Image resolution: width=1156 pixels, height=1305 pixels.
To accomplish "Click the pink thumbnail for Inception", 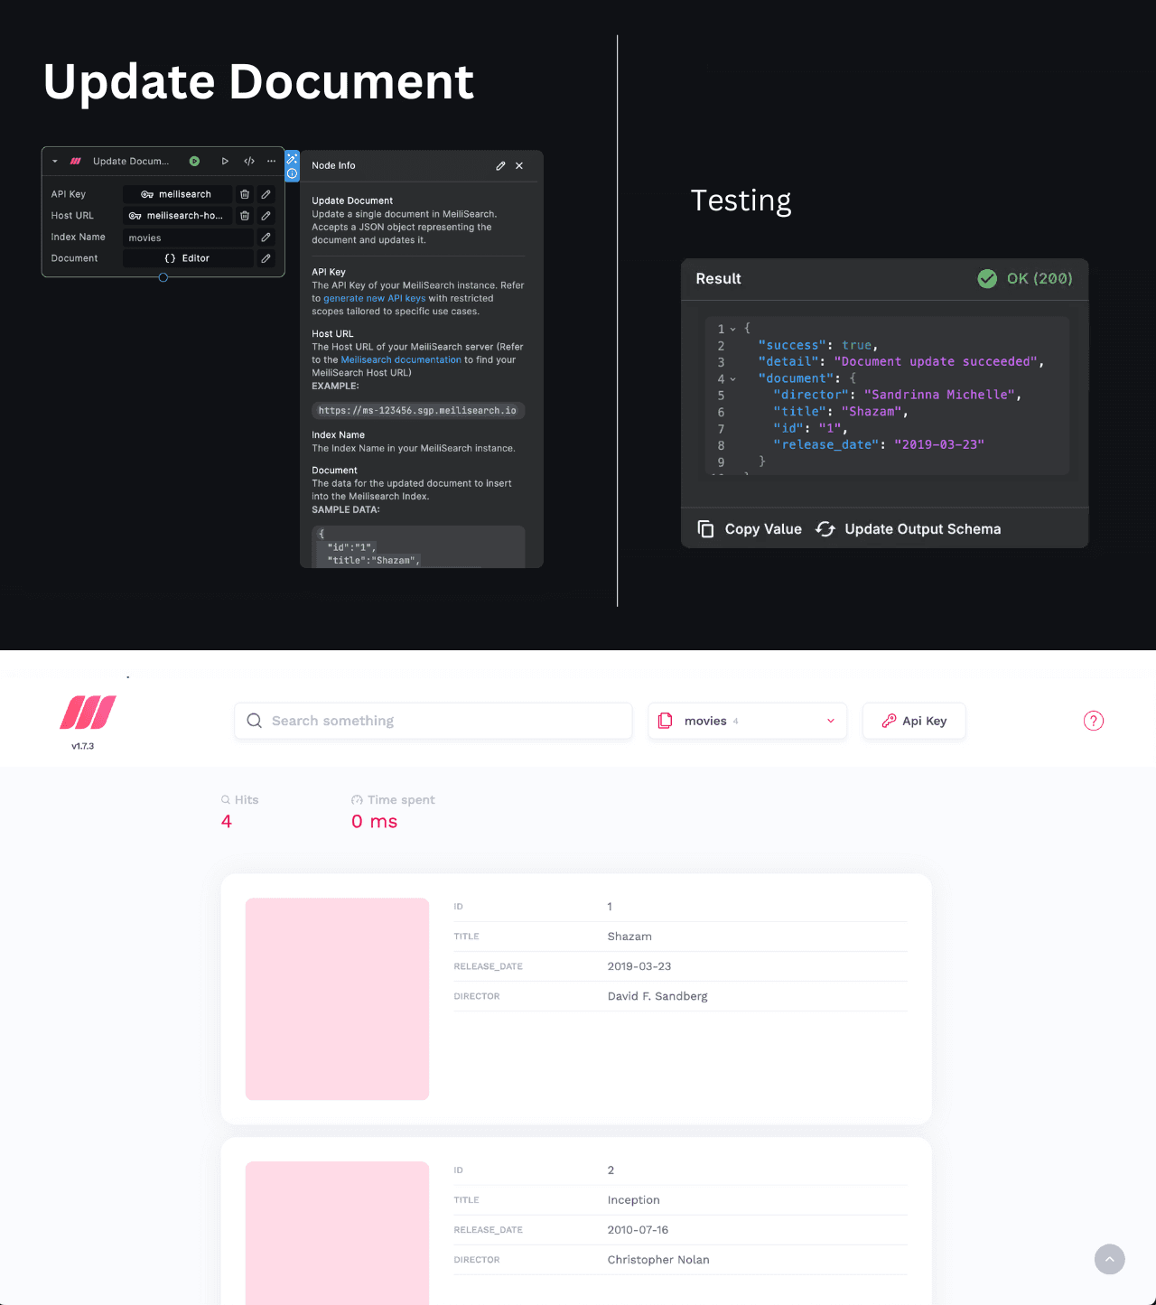I will click(337, 1233).
